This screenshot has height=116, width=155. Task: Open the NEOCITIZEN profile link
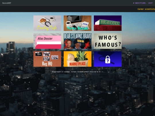pos(139,3)
